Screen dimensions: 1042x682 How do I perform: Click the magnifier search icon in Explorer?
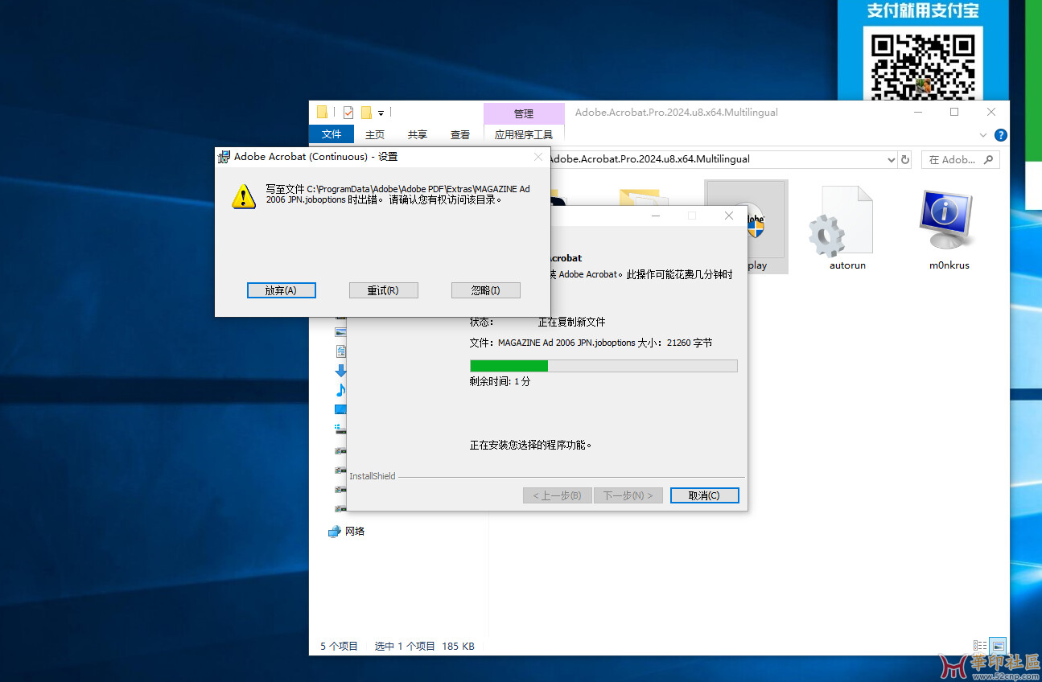point(990,159)
